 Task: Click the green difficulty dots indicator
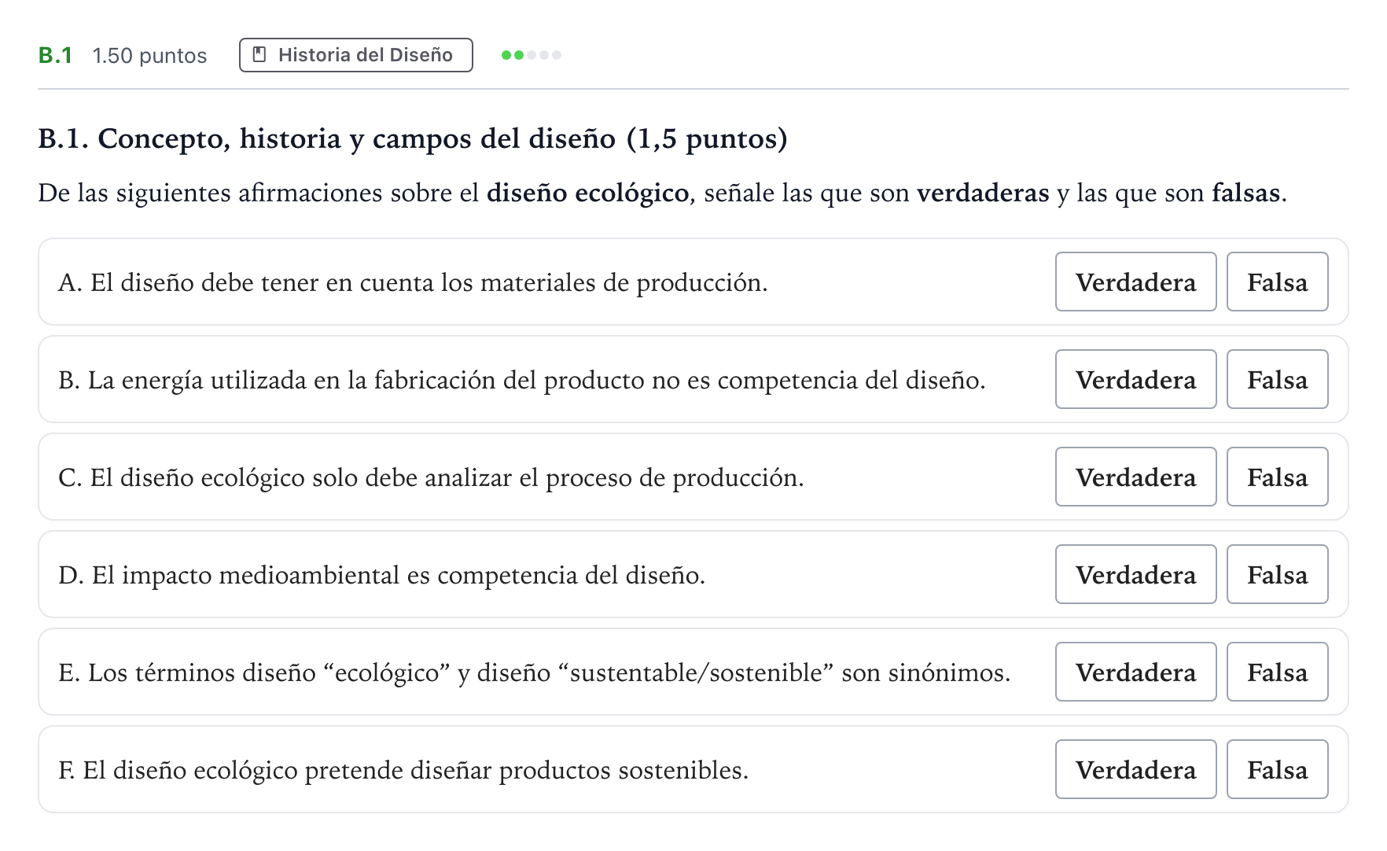point(532,55)
